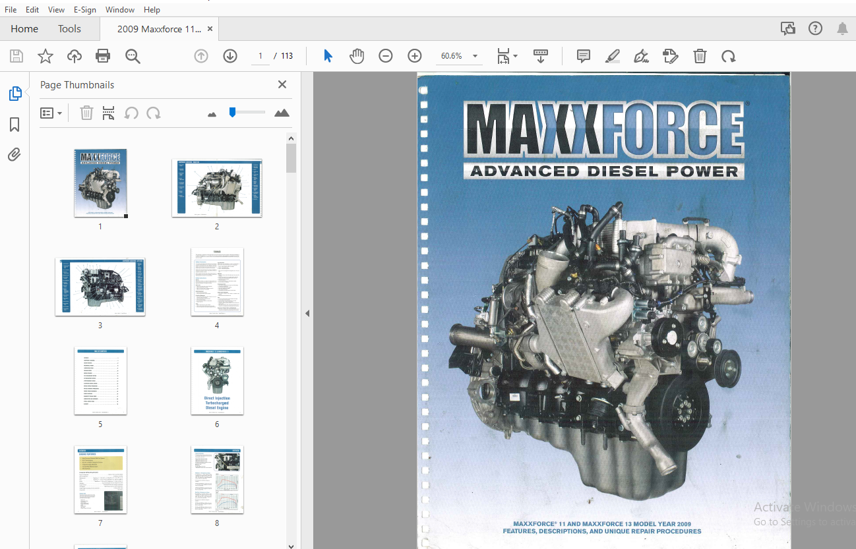Open the View menu
Screen dimensions: 856x549
click(x=57, y=10)
